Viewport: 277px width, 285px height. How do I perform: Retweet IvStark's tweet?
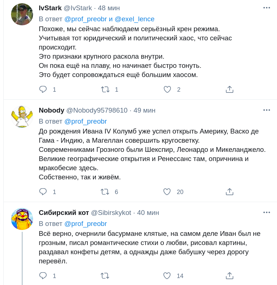click(105, 89)
